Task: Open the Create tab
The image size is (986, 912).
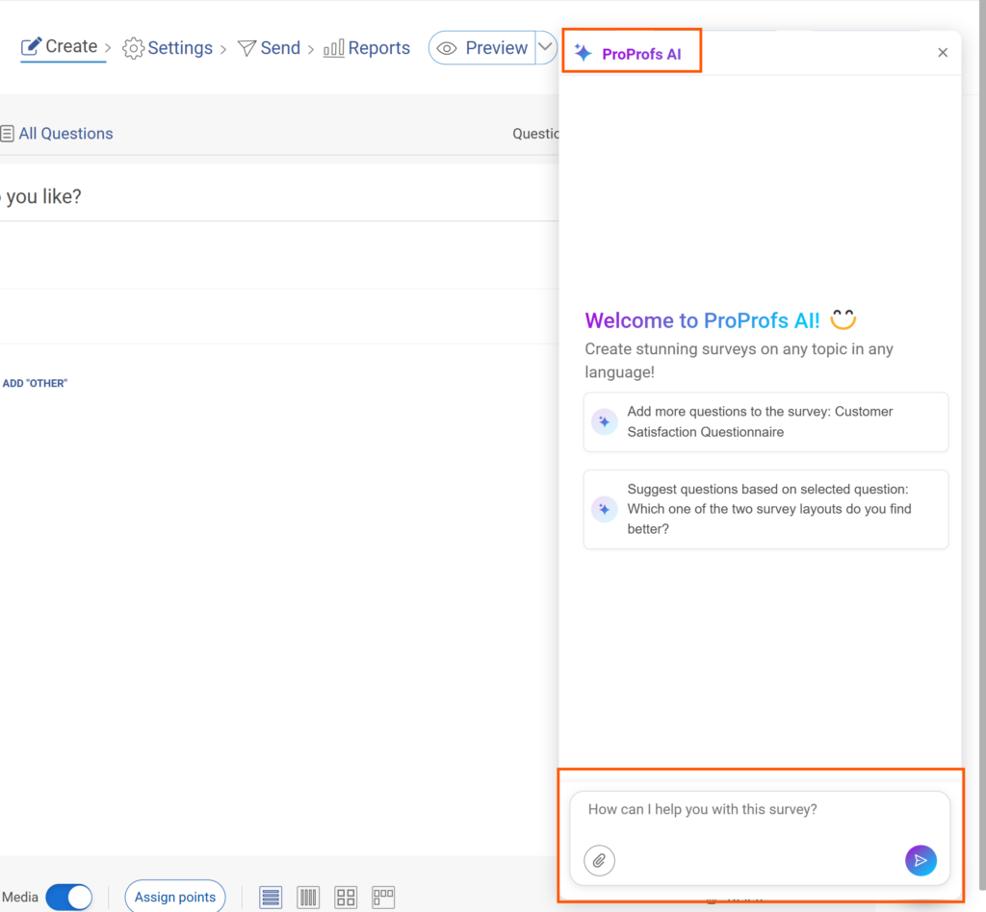Action: 60,47
